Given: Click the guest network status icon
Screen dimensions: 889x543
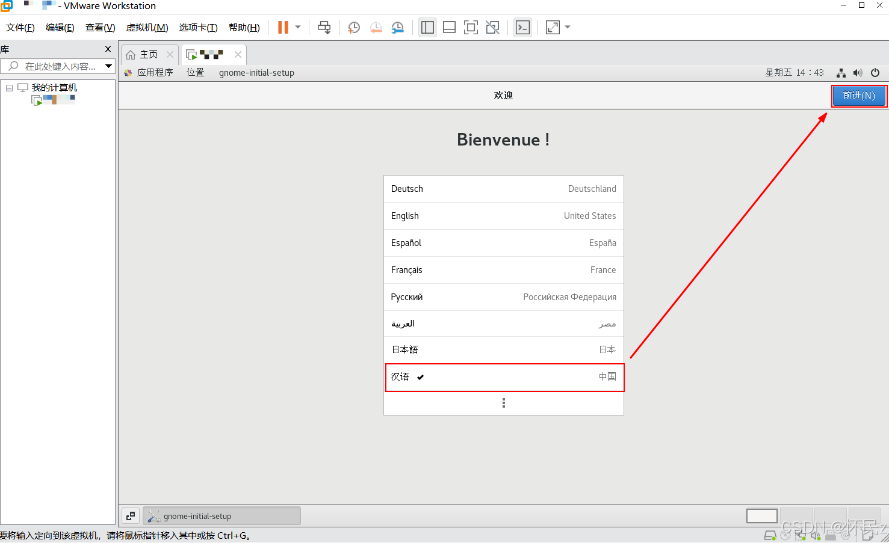Looking at the screenshot, I should point(841,73).
